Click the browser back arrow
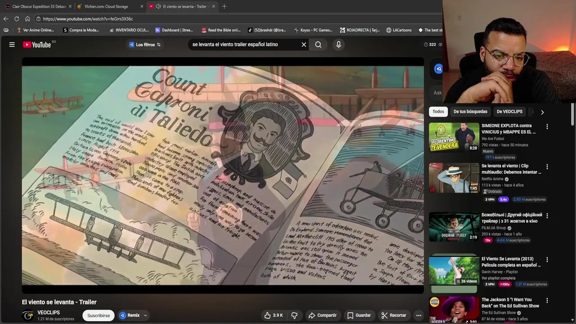The height and width of the screenshot is (324, 576). point(6,19)
